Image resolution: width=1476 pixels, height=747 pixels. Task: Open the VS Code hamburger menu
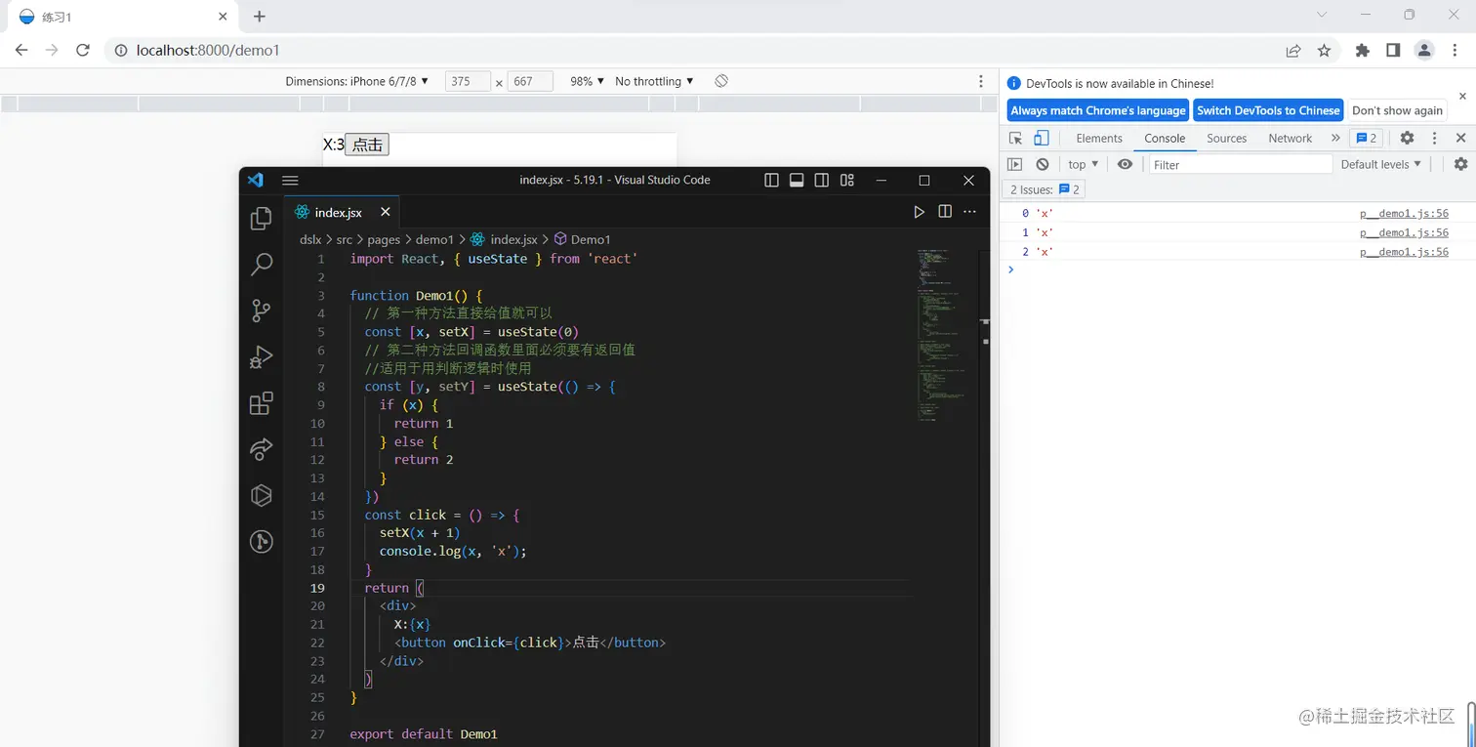pyautogui.click(x=290, y=180)
